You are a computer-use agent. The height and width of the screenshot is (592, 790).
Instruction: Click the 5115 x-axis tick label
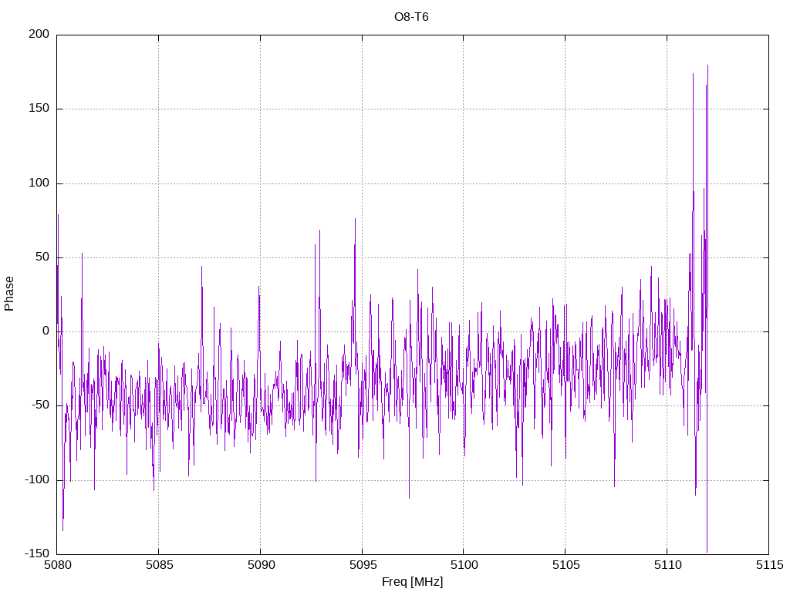coord(768,566)
